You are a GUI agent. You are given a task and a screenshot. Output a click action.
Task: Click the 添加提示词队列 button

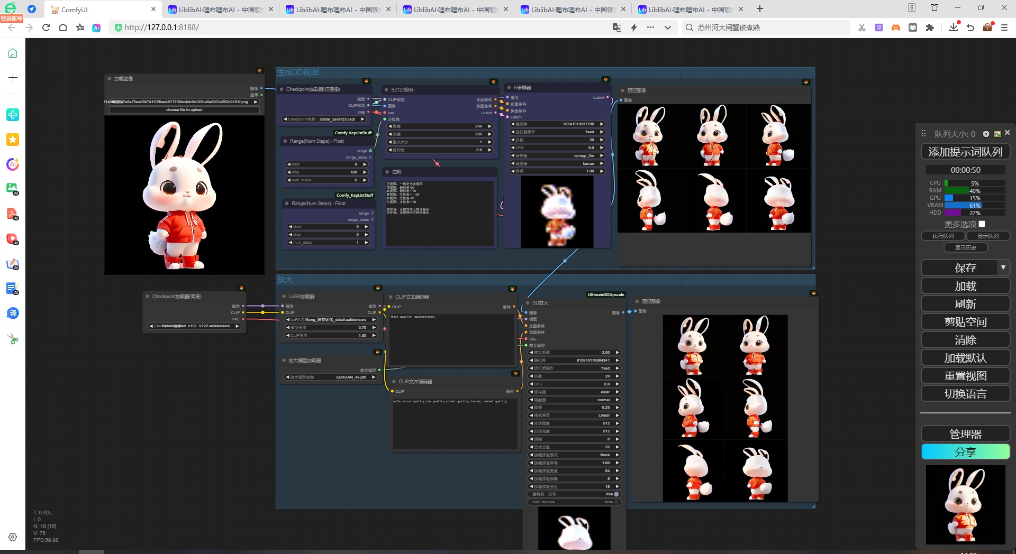tap(965, 152)
